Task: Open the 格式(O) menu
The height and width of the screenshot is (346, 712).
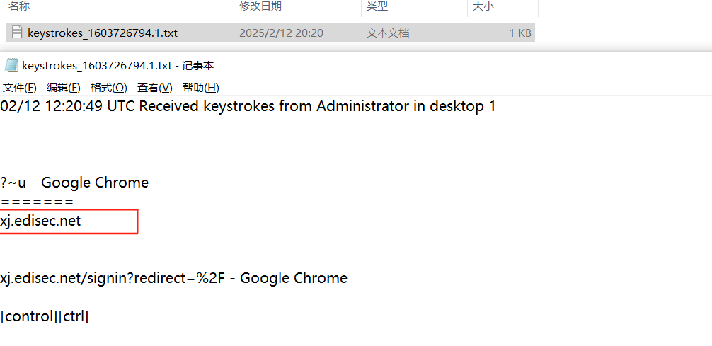Action: pyautogui.click(x=108, y=88)
